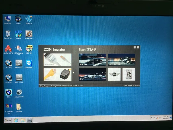Select the WinKFP desktop icon
This screenshot has width=173, height=130.
pos(18,35)
